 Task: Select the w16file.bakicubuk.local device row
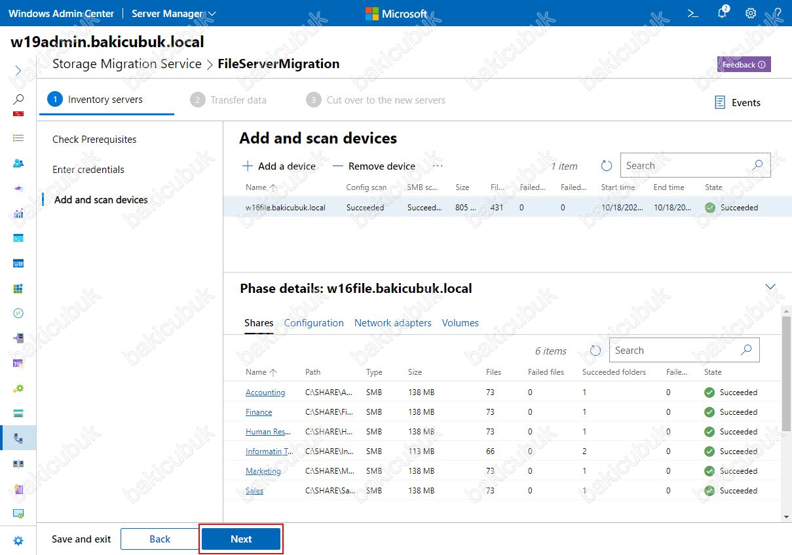tap(508, 208)
